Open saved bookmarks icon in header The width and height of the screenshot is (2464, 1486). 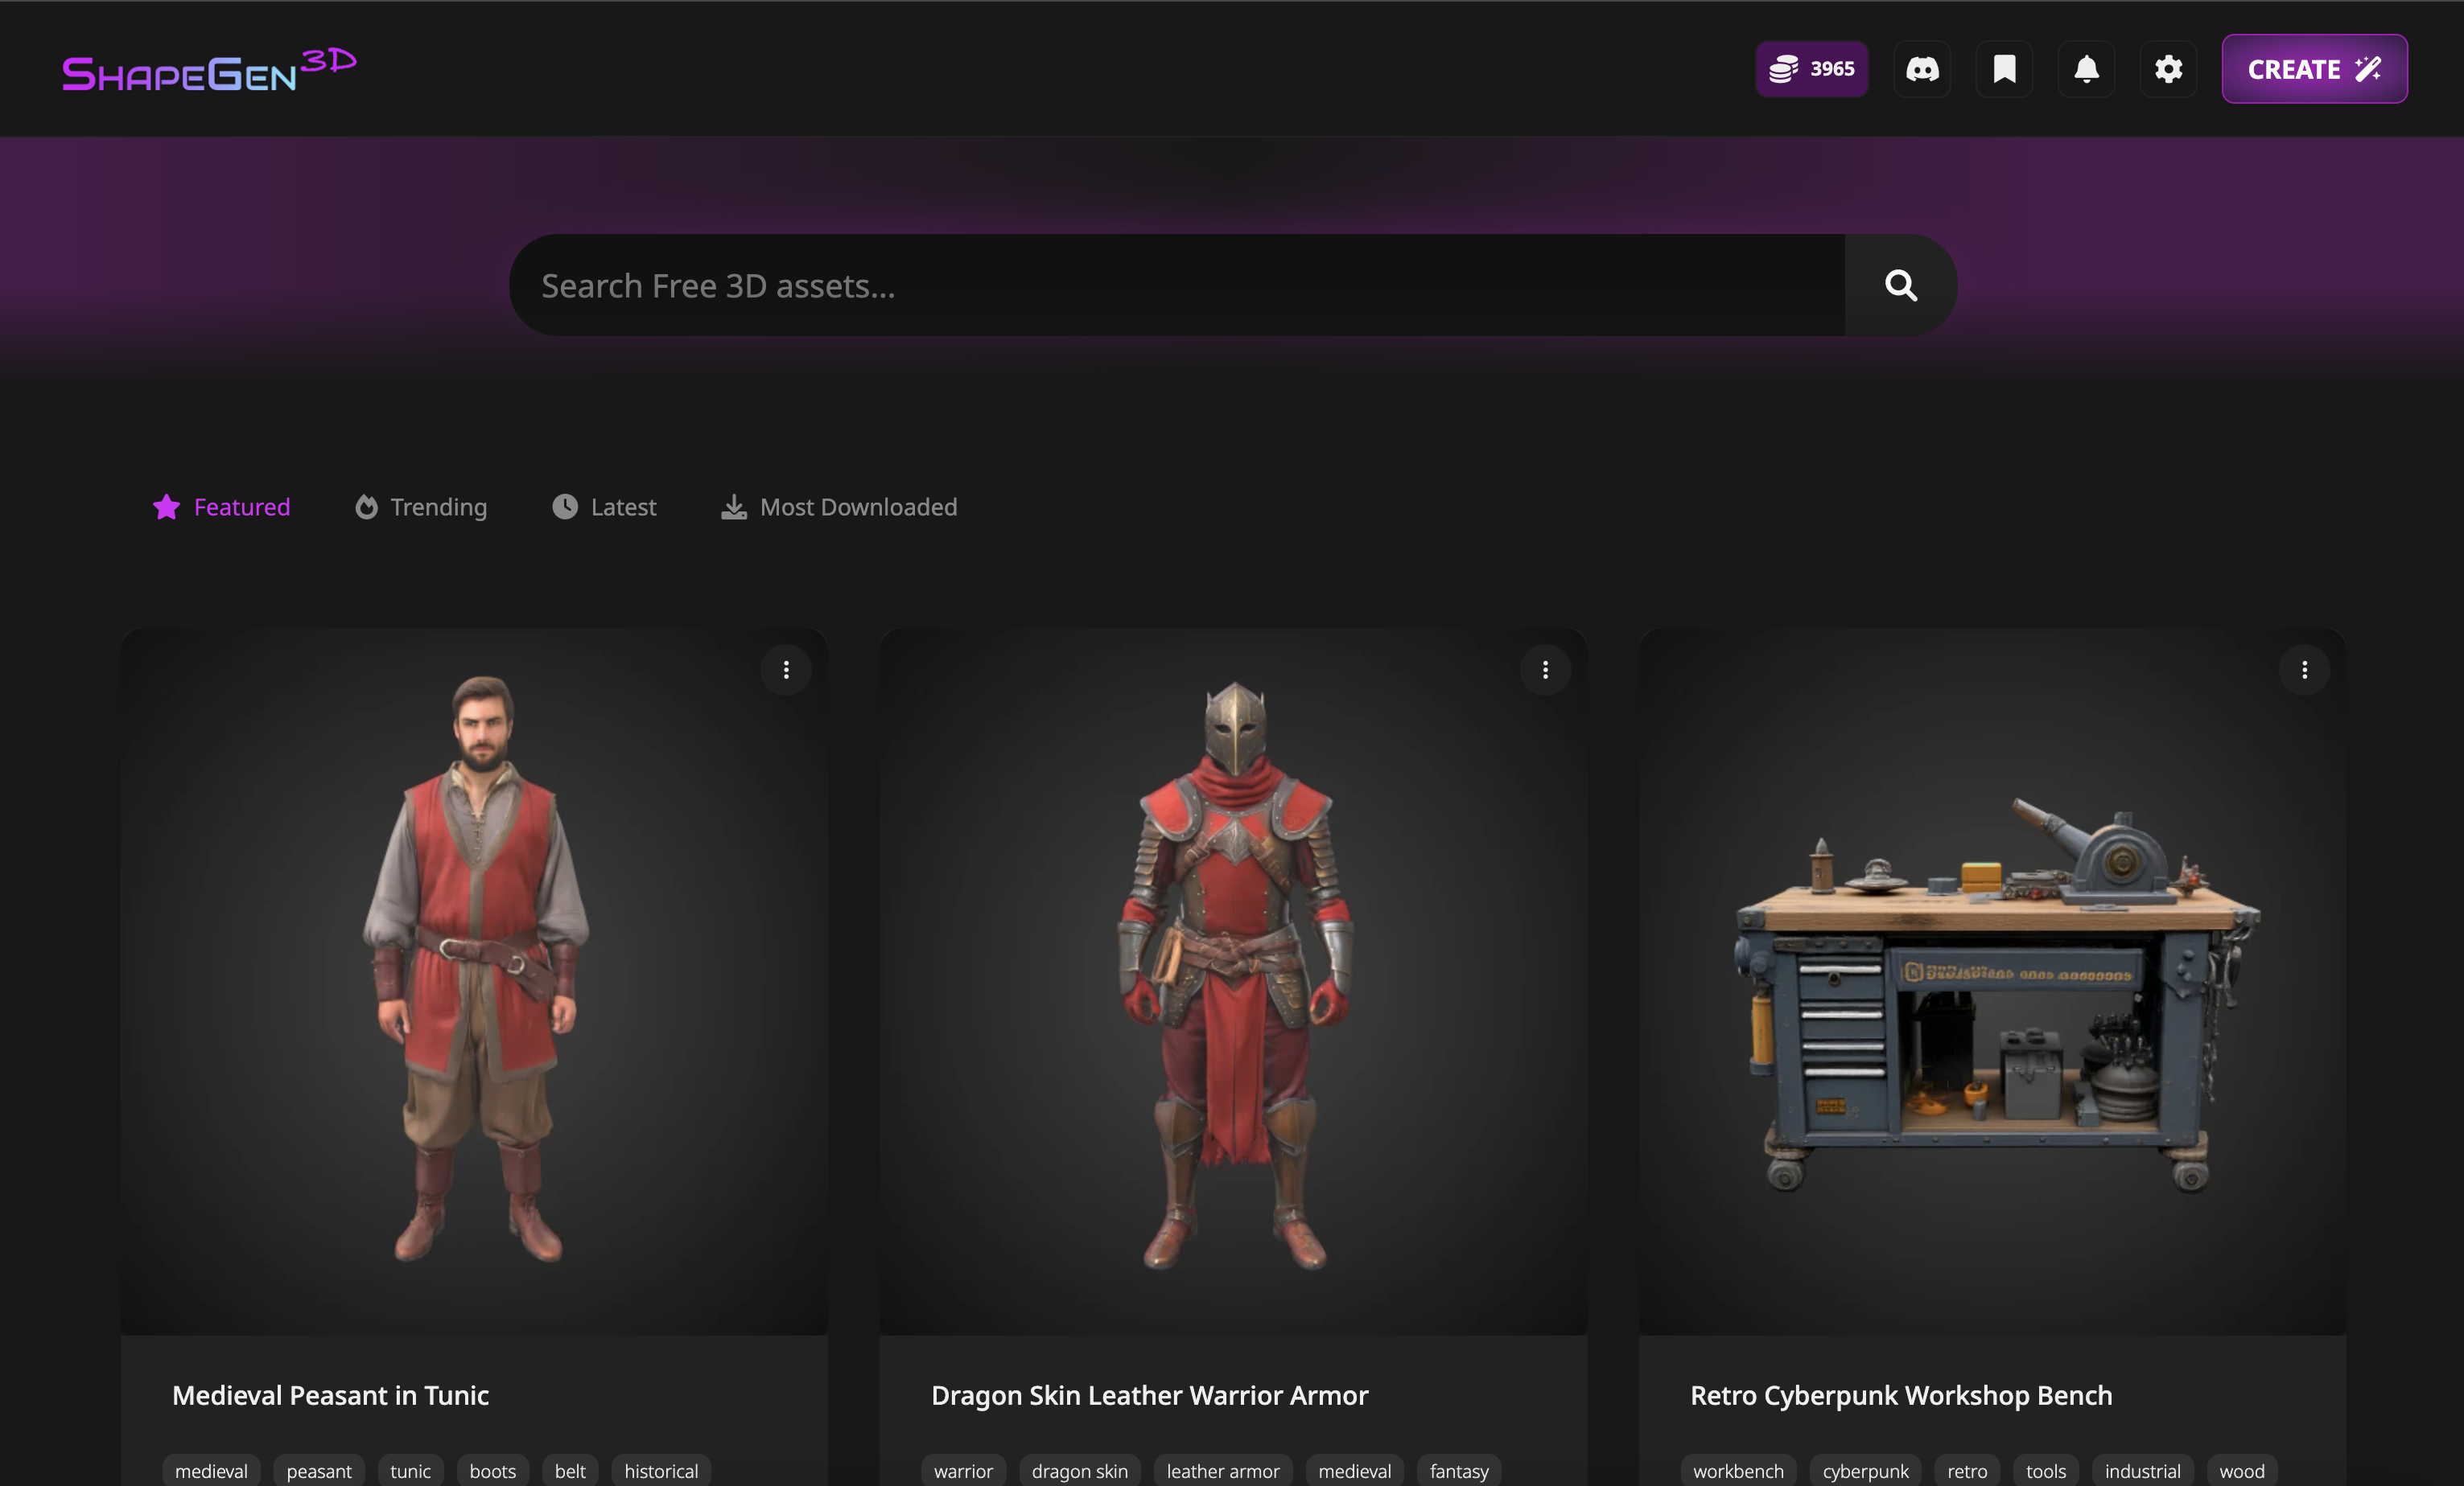click(2004, 69)
